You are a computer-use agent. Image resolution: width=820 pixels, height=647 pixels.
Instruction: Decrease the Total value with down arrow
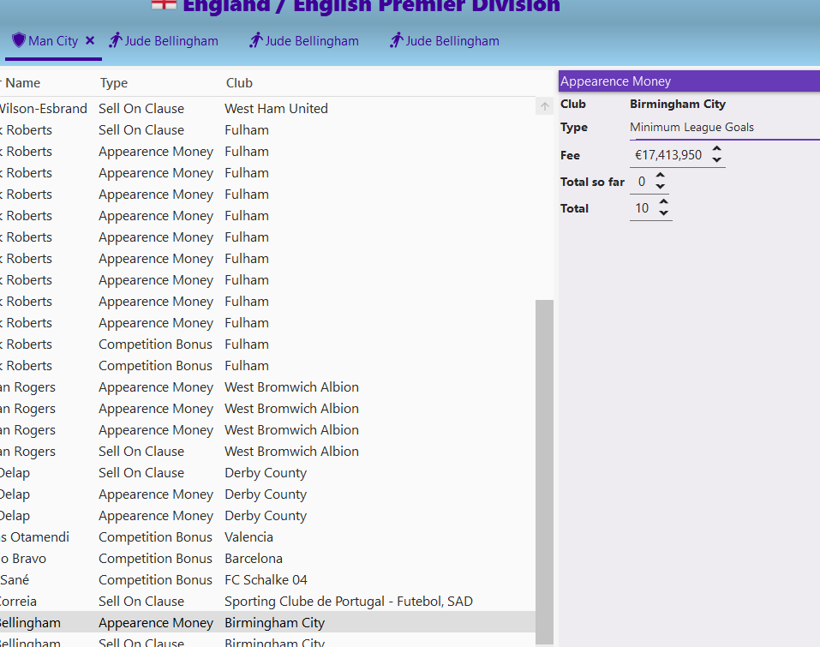(x=663, y=213)
